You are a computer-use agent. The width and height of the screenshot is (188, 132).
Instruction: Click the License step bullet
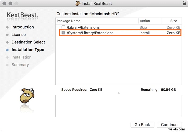tap(8, 35)
